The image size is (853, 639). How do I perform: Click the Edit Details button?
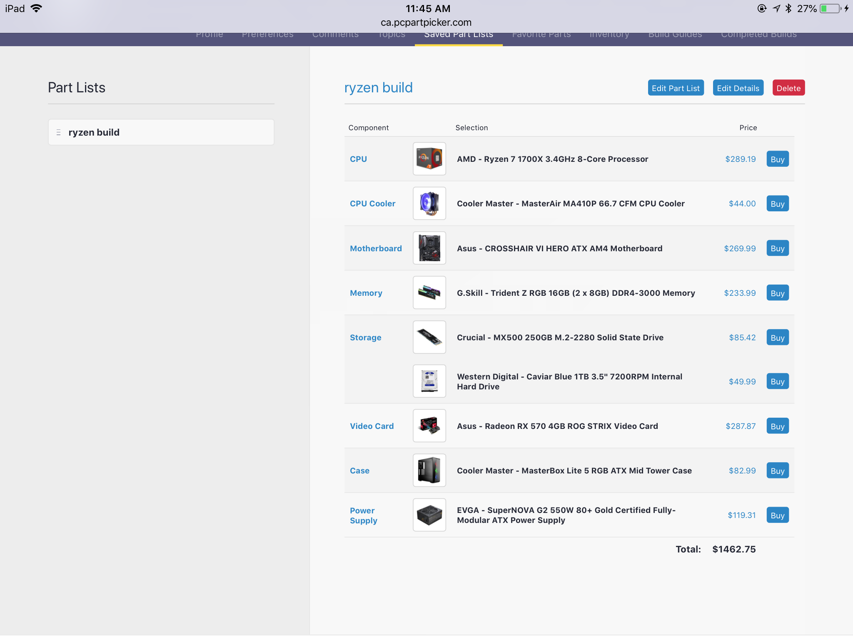tap(738, 88)
